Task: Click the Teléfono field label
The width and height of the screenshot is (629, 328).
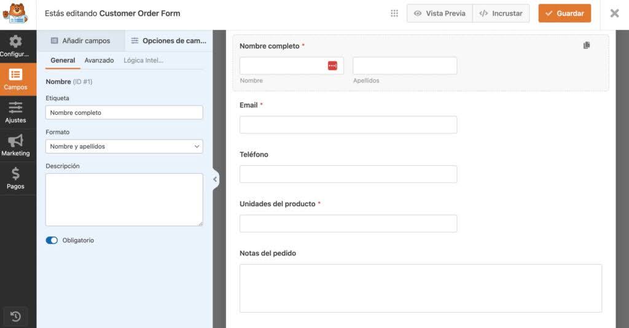Action: point(254,154)
